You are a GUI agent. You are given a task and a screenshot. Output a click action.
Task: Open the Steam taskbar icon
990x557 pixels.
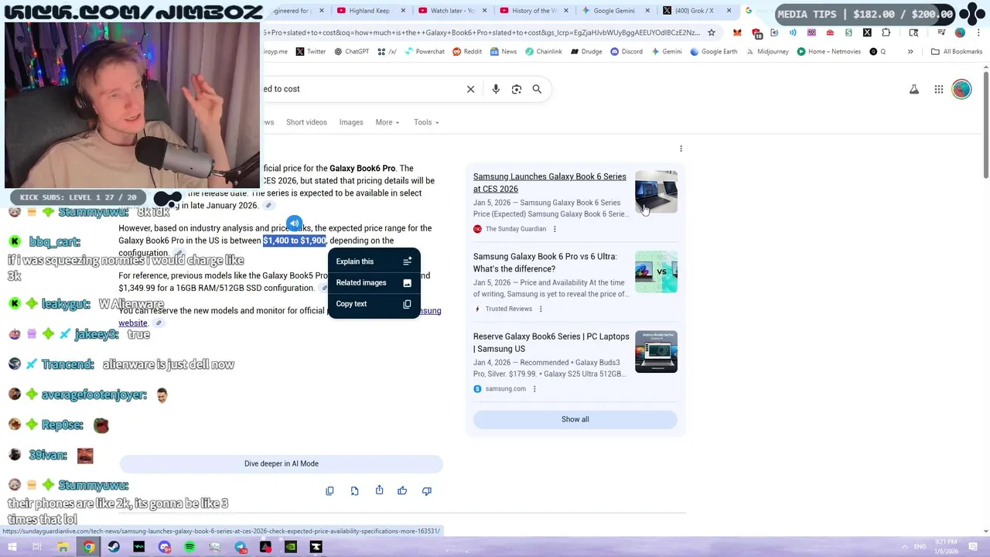coord(114,547)
